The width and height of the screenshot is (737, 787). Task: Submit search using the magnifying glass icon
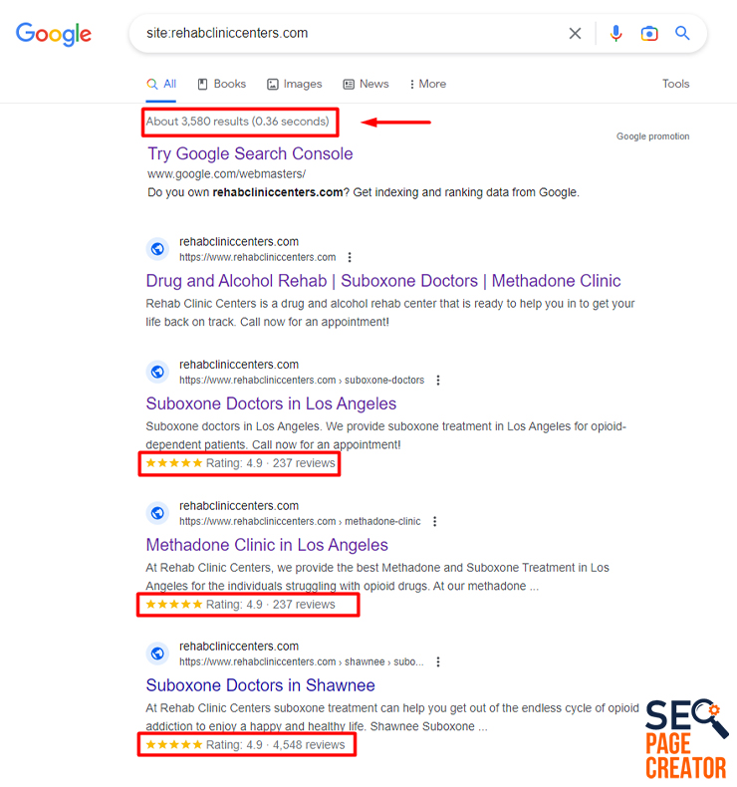682,33
